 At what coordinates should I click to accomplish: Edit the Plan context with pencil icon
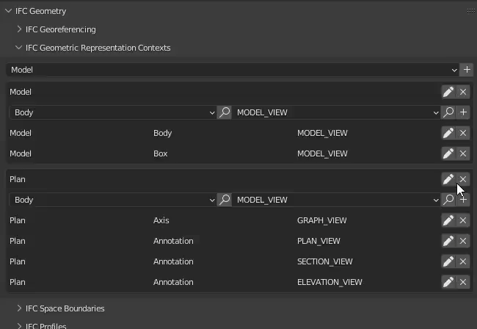(x=448, y=179)
